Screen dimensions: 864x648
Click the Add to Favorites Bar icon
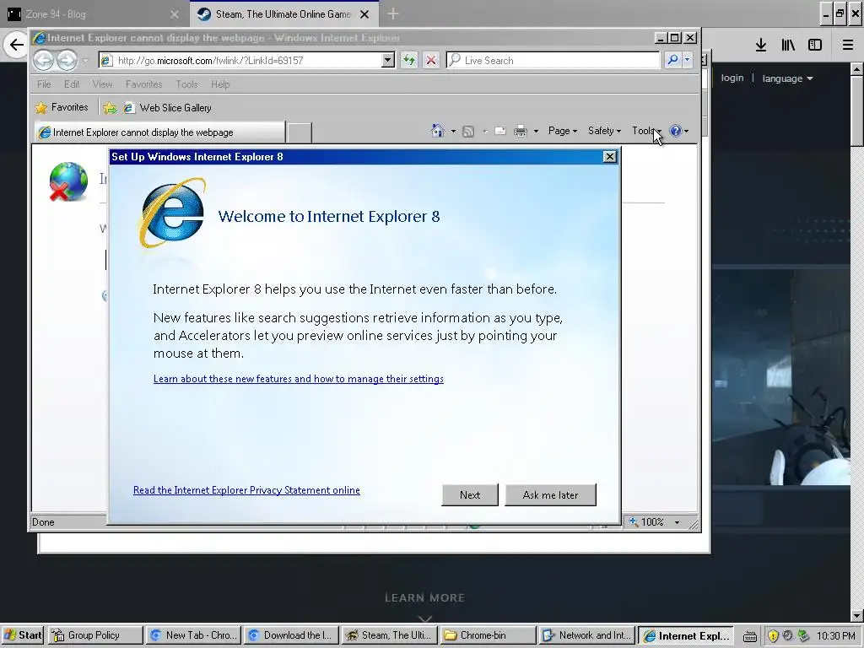[110, 108]
